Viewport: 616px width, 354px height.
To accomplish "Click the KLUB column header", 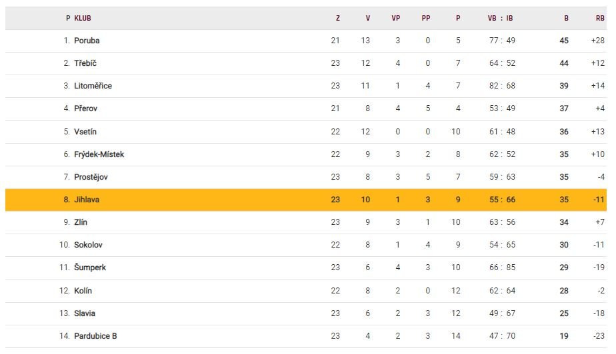I will pos(83,19).
